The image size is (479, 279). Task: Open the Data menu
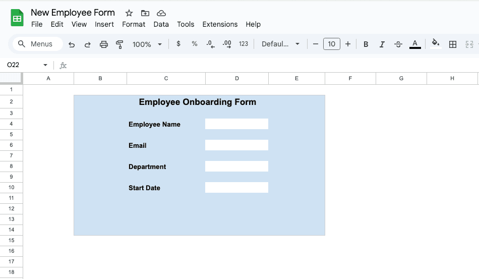(161, 24)
